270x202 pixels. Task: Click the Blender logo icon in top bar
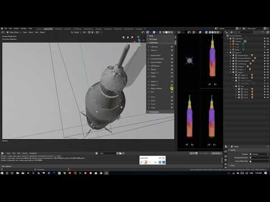tap(2, 29)
